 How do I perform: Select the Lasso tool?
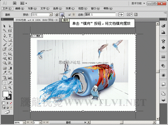(10, 30)
